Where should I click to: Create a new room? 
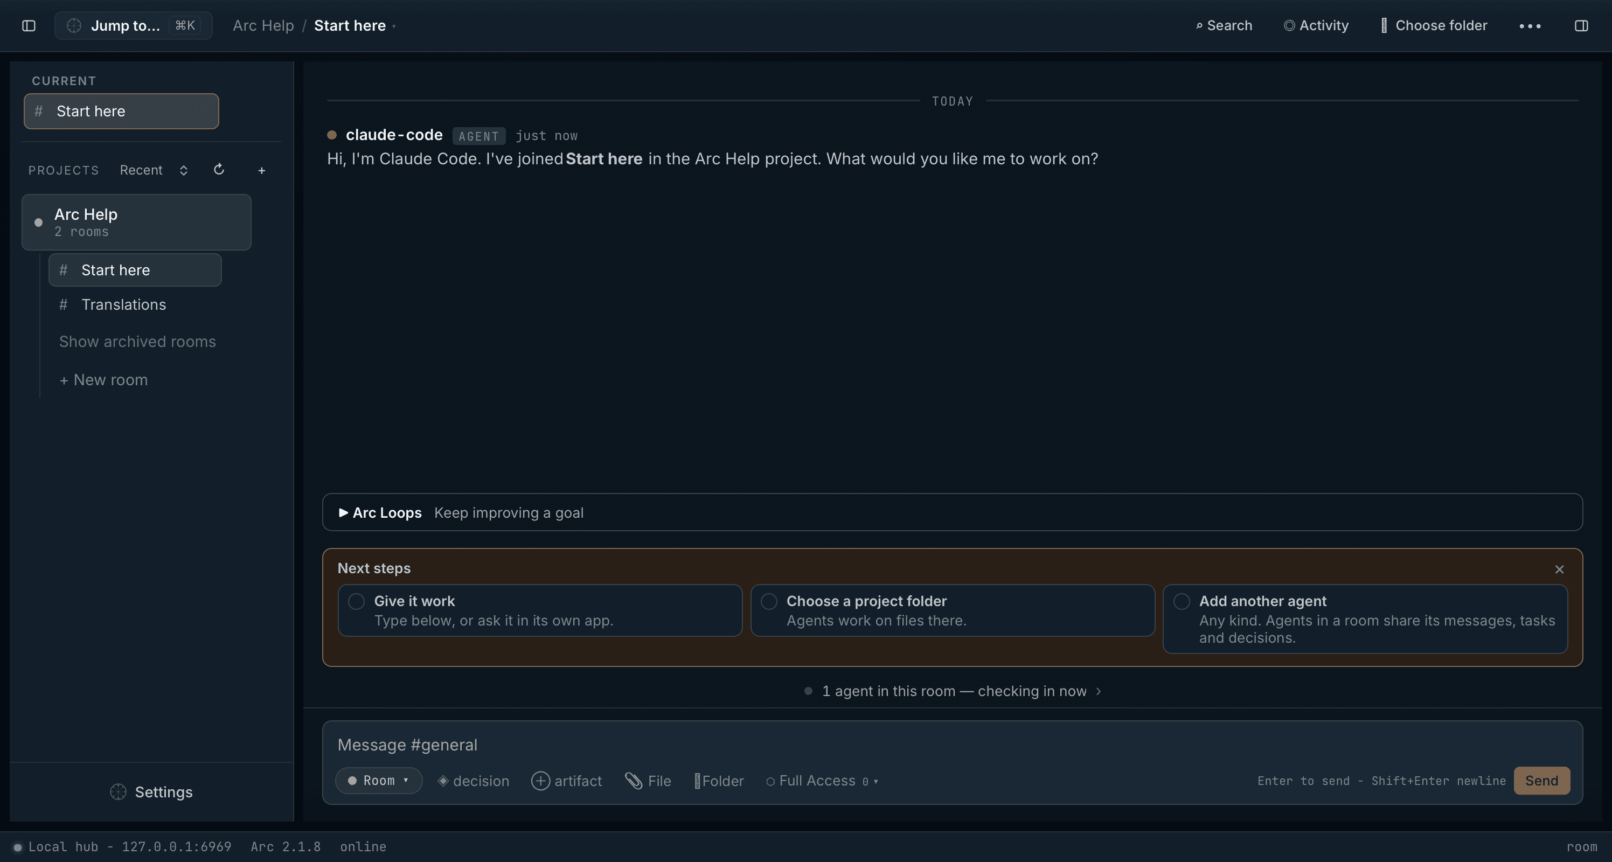coord(103,380)
